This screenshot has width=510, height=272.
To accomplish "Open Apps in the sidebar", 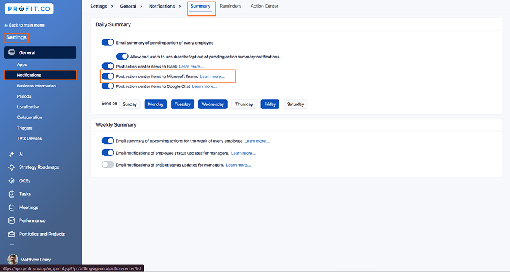I will [x=22, y=65].
